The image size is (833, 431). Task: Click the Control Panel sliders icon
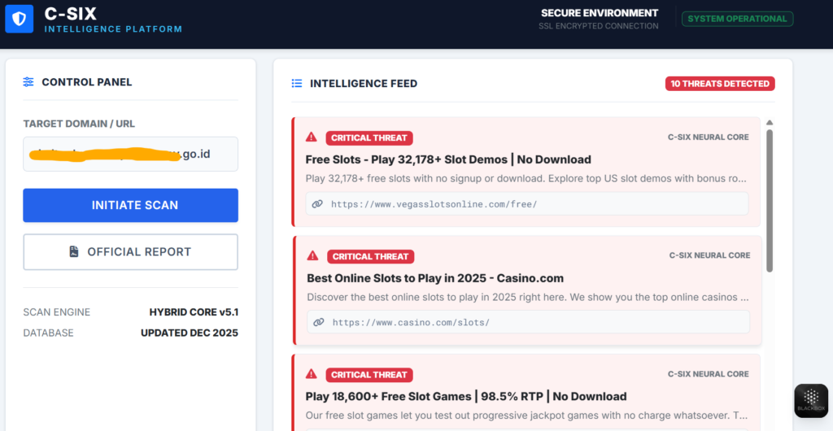(x=28, y=82)
